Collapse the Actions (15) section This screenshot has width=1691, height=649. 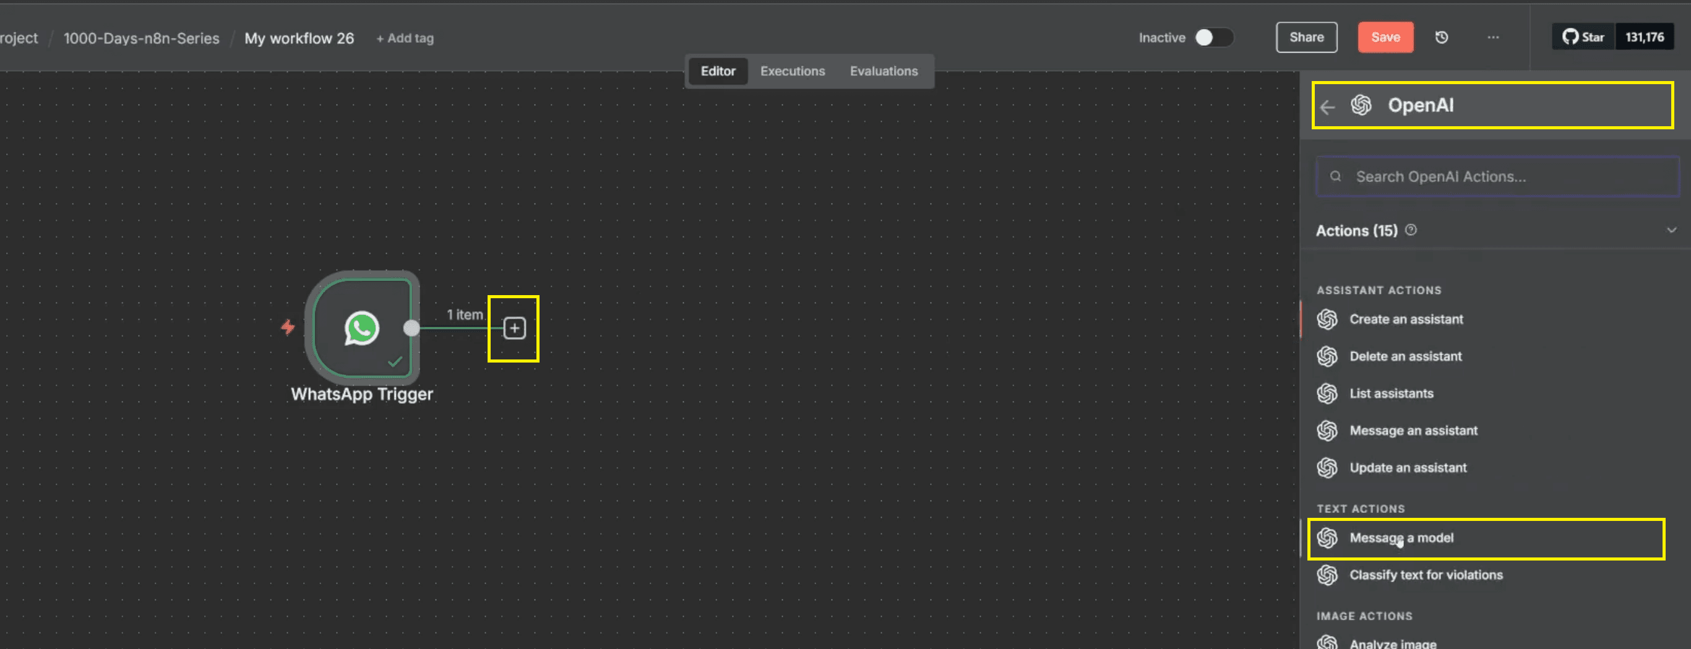tap(1669, 230)
